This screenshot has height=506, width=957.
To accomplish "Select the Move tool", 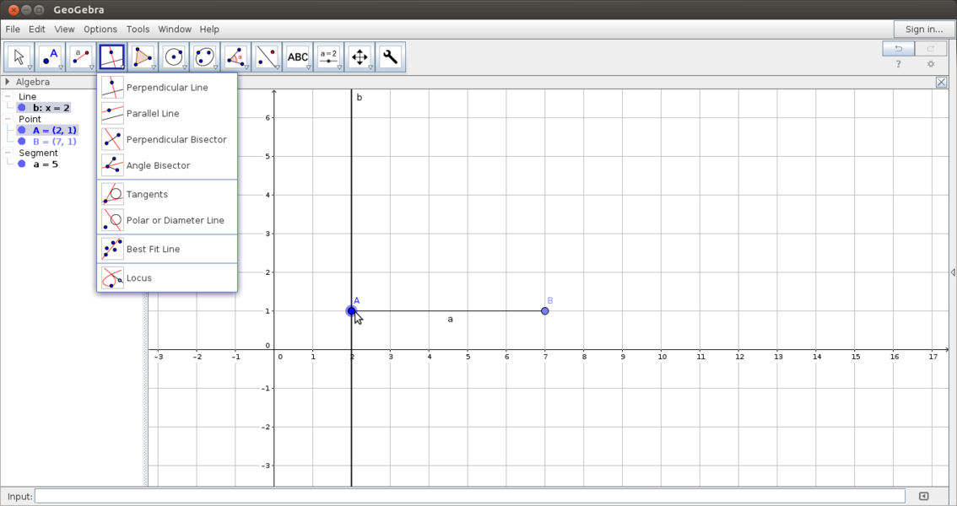I will point(19,56).
